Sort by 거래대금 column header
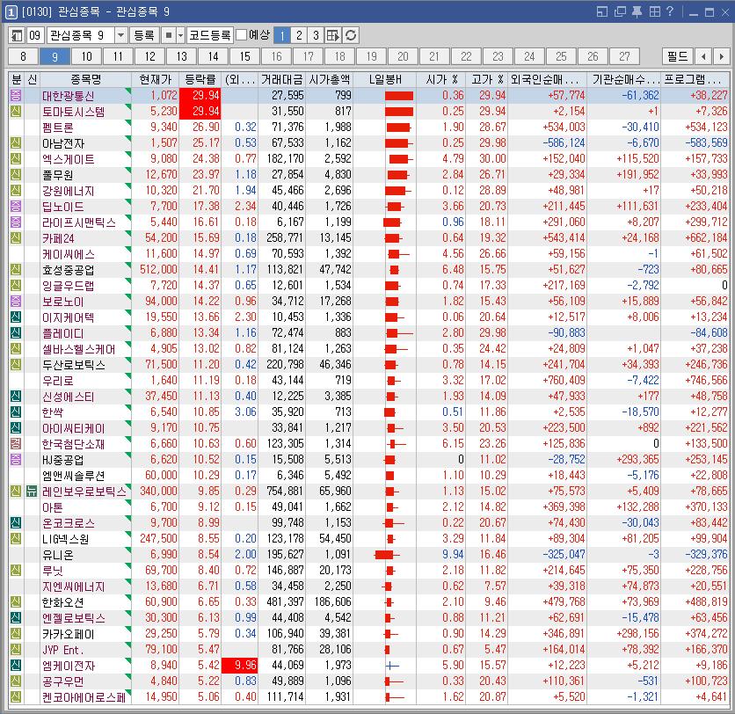 point(281,79)
